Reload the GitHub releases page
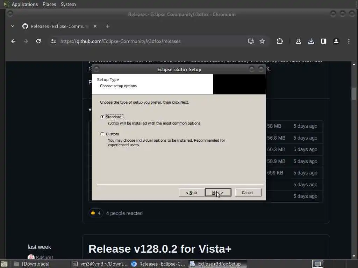 [x=38, y=41]
